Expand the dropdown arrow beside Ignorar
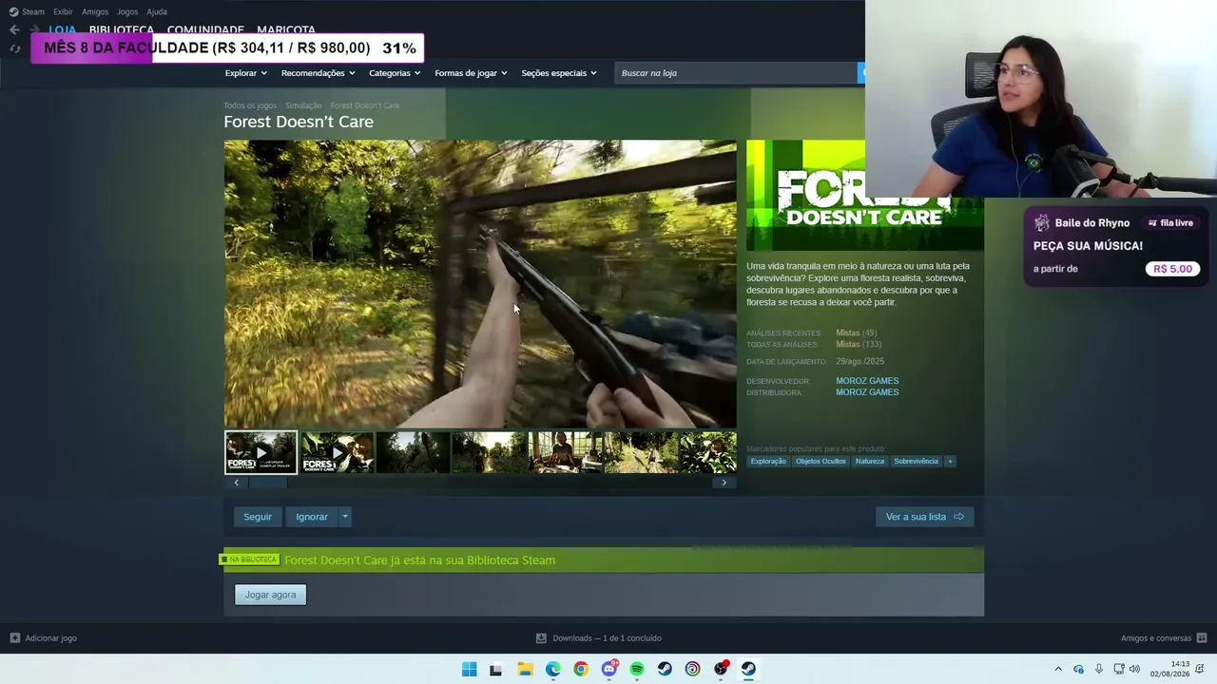 click(x=345, y=517)
